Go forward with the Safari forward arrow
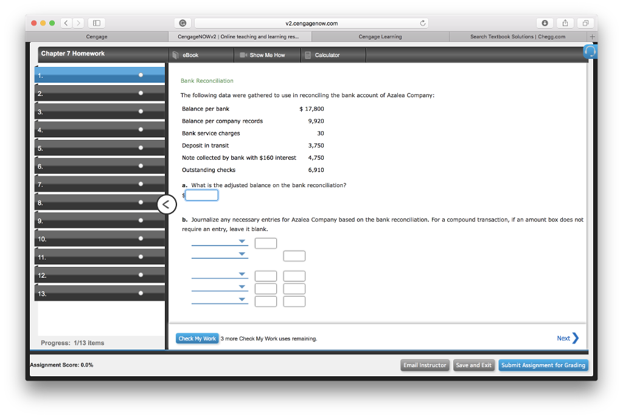The width and height of the screenshot is (623, 417). 78,23
